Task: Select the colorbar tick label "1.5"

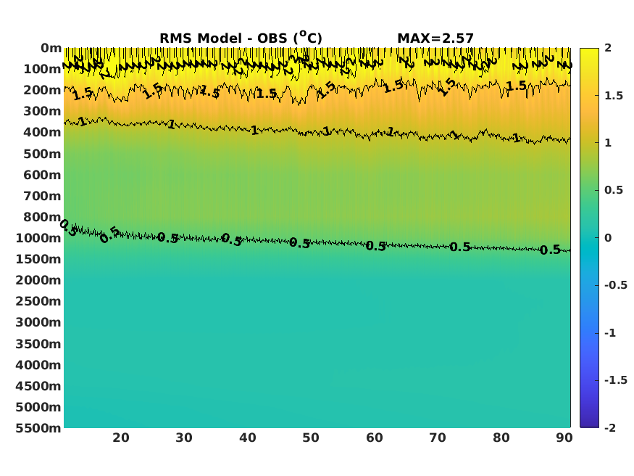Action: [x=614, y=96]
